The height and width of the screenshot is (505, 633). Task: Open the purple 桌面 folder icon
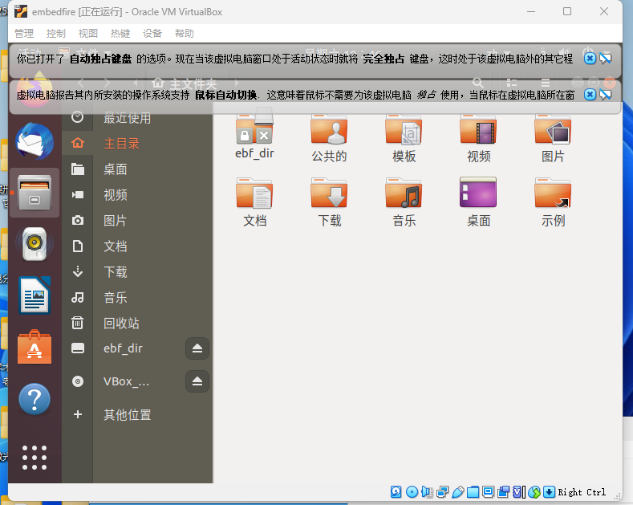pos(478,202)
